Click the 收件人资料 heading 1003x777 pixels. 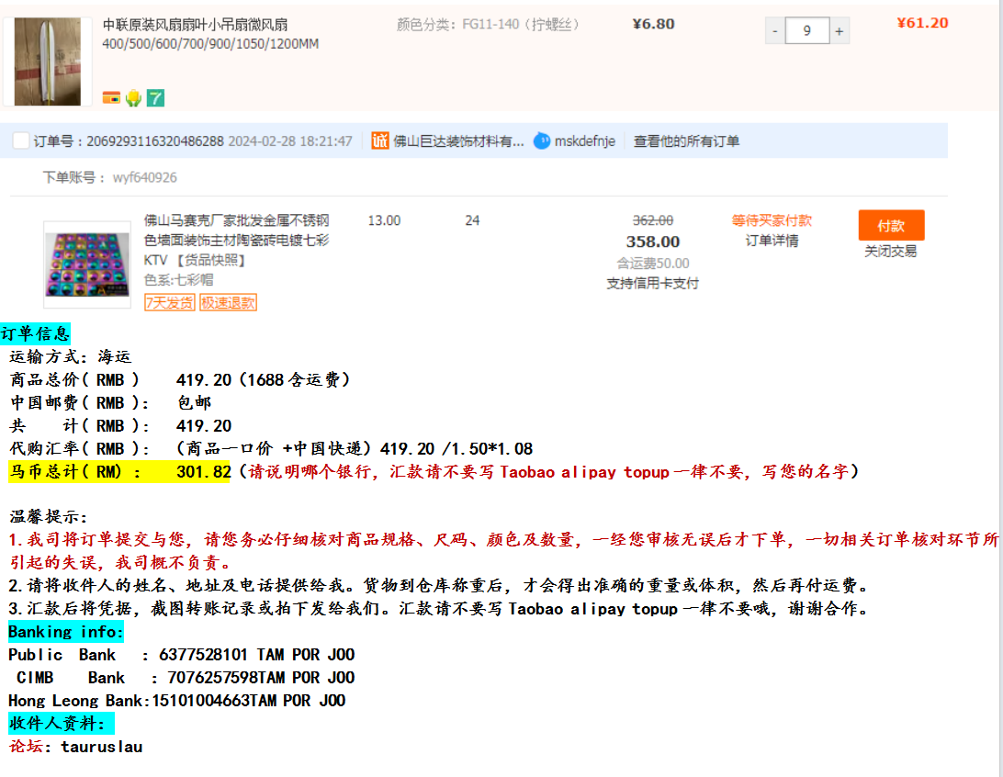tap(62, 724)
